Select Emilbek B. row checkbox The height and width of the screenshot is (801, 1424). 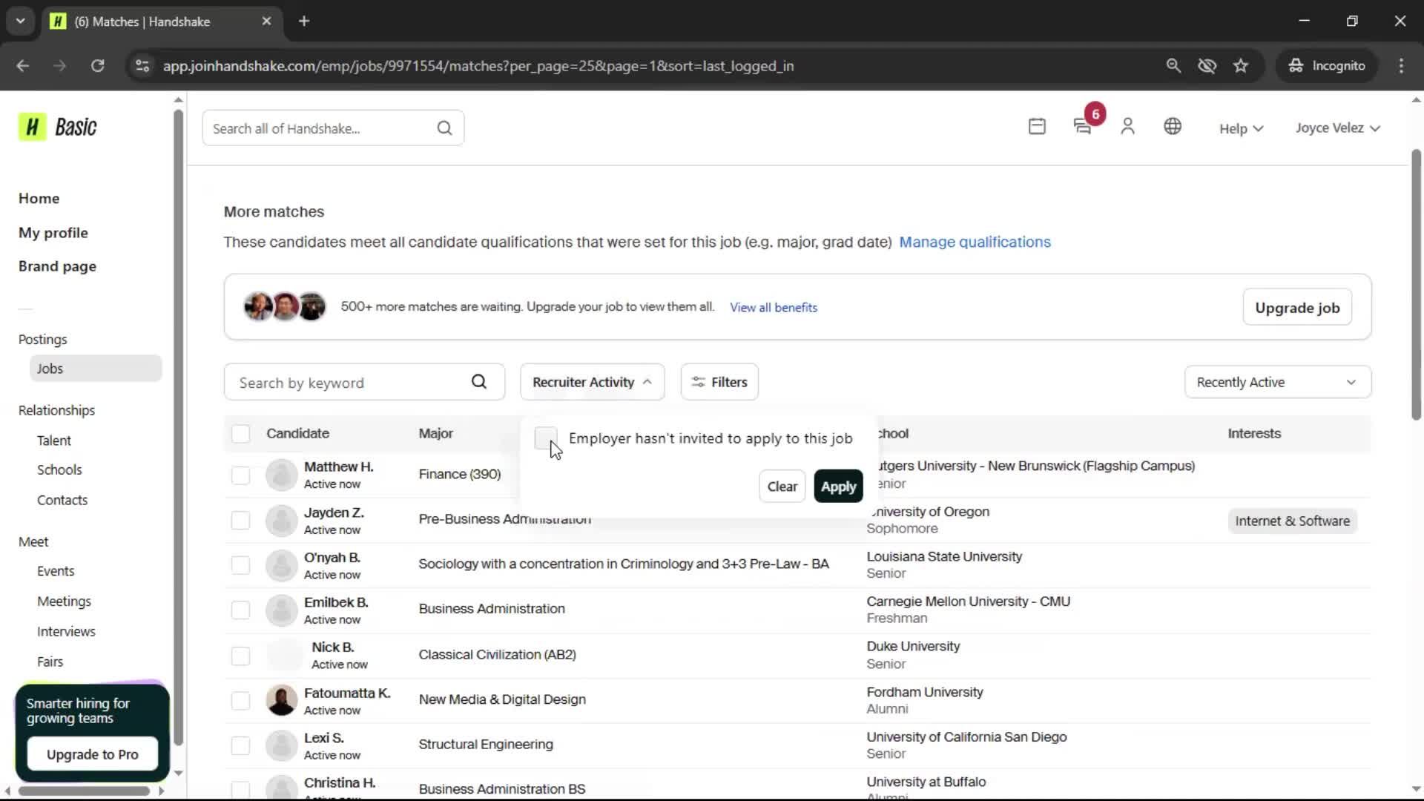point(240,610)
